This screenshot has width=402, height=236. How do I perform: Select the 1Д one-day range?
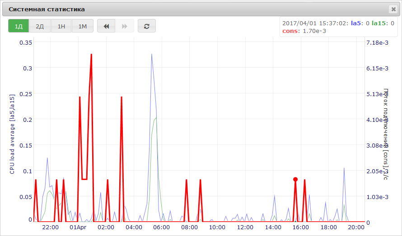[19, 26]
